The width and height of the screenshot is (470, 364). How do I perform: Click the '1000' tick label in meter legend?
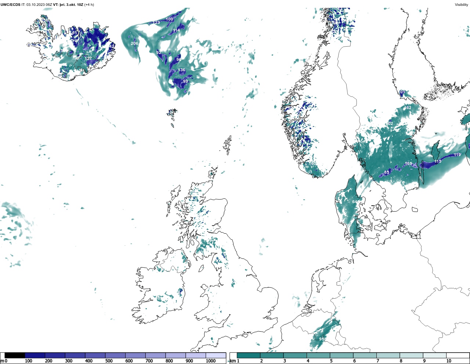pos(211,361)
